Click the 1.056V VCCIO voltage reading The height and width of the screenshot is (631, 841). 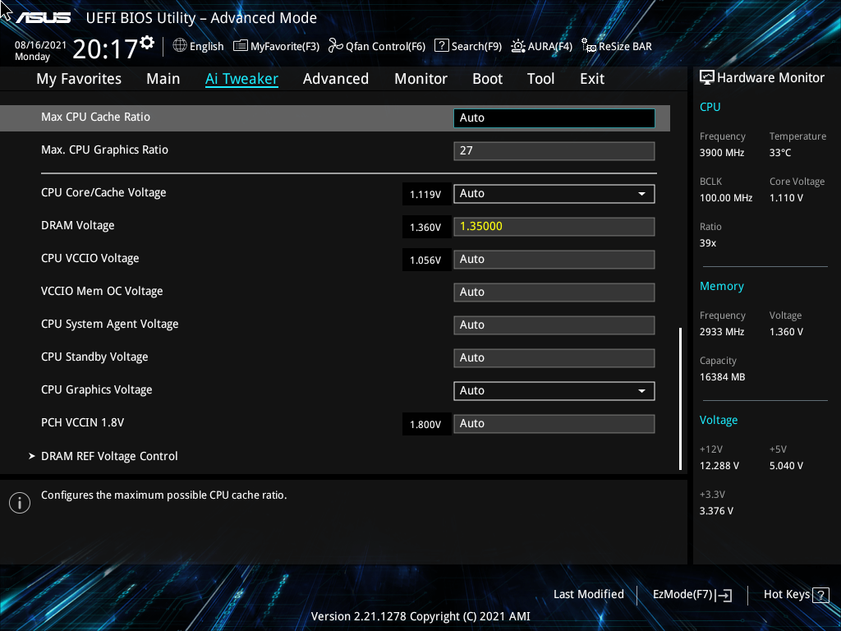[426, 260]
